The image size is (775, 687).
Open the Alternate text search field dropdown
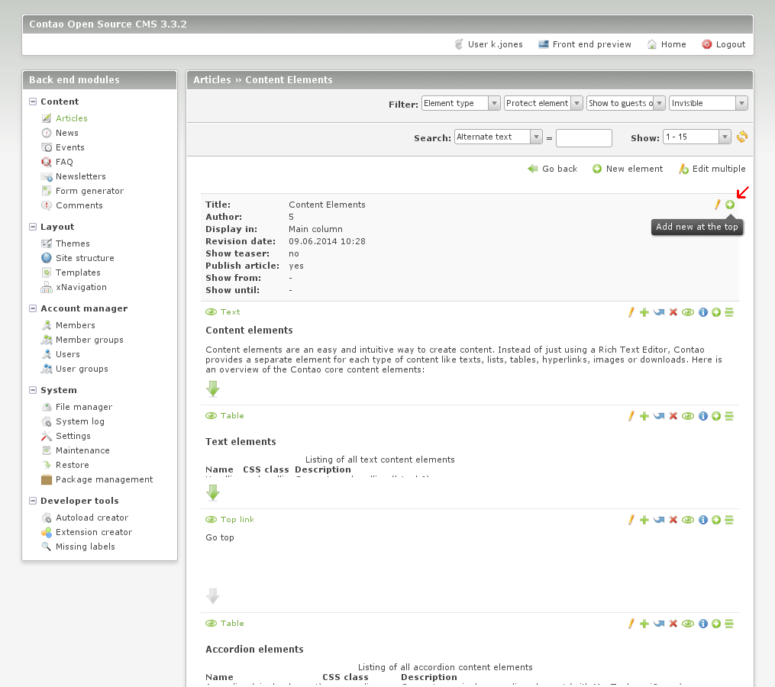click(x=498, y=137)
